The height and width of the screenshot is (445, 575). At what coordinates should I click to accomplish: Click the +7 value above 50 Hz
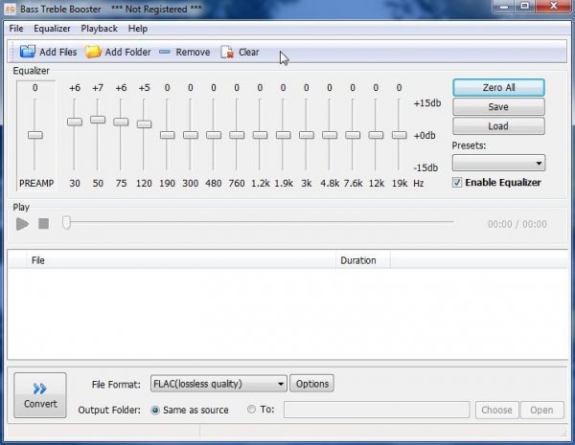point(98,88)
